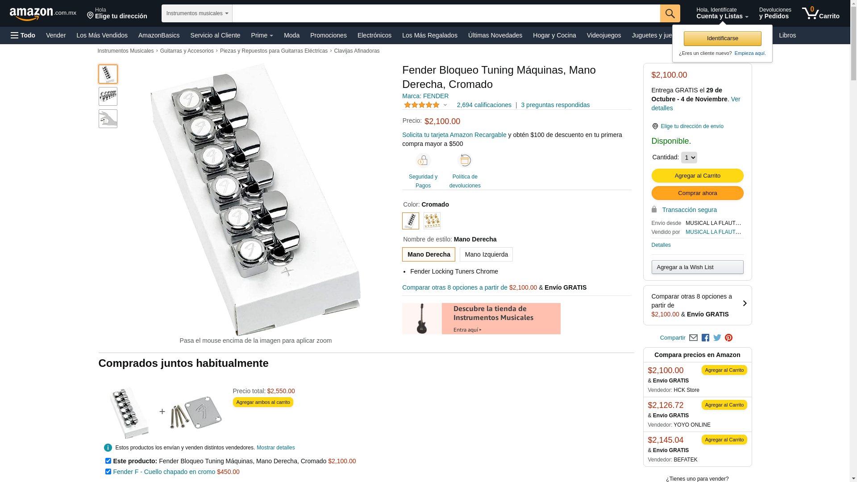The width and height of the screenshot is (857, 482).
Task: Open the shopping cart icon
Action: click(820, 13)
